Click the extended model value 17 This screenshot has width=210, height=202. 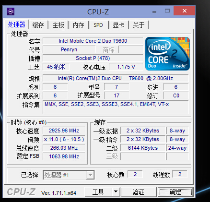117,95
